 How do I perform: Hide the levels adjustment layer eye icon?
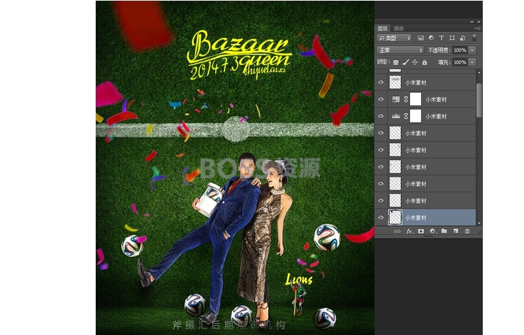pyautogui.click(x=381, y=116)
